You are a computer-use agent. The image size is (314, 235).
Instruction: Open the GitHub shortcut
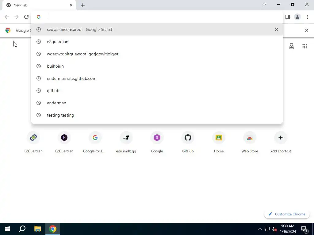(188, 142)
